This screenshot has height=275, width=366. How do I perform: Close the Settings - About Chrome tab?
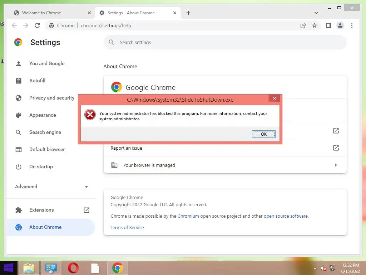coord(174,13)
